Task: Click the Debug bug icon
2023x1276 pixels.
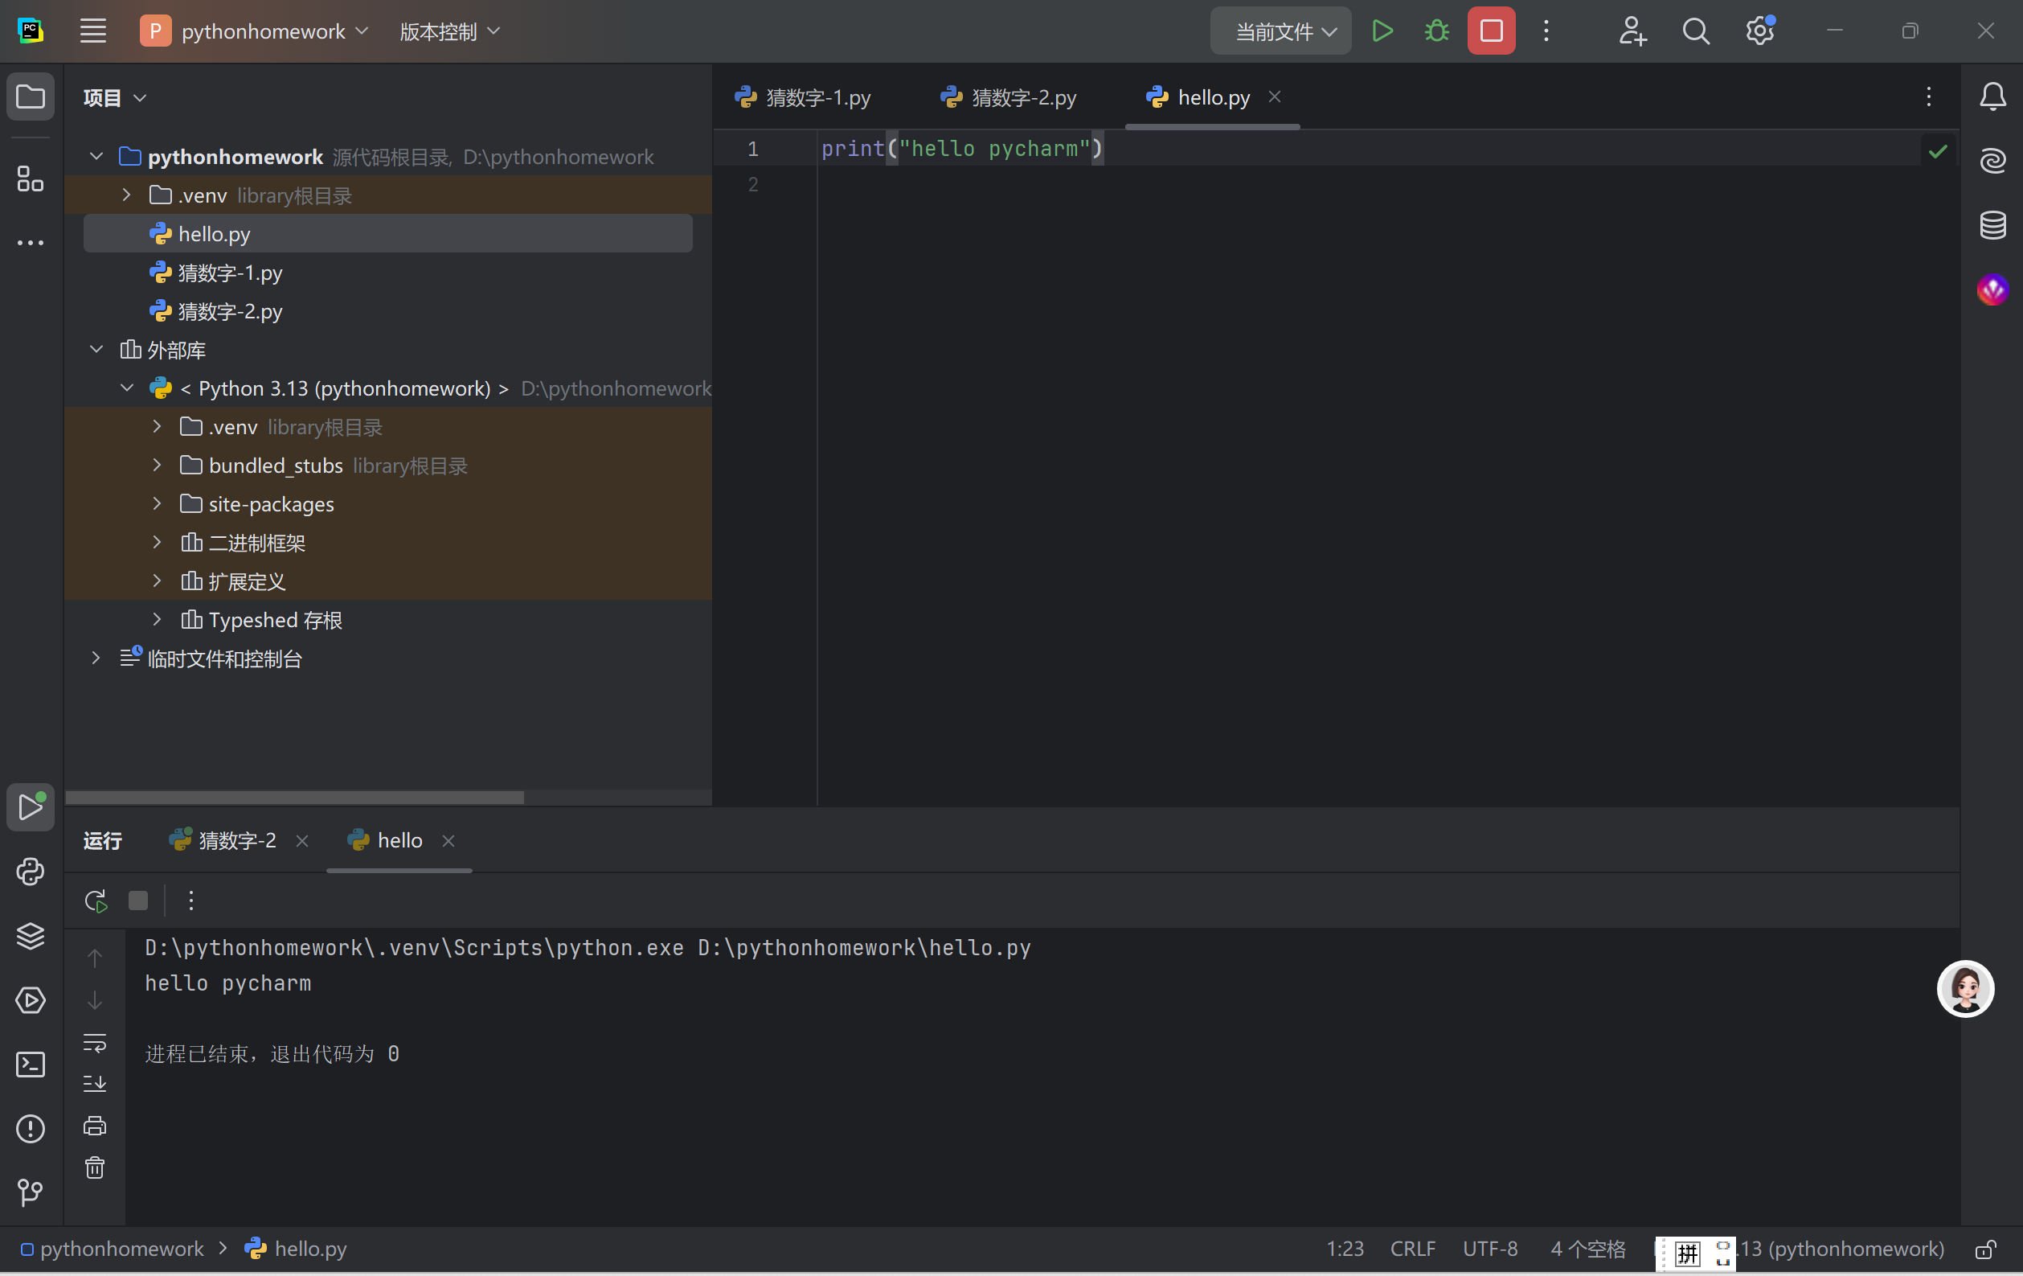Action: pos(1436,31)
